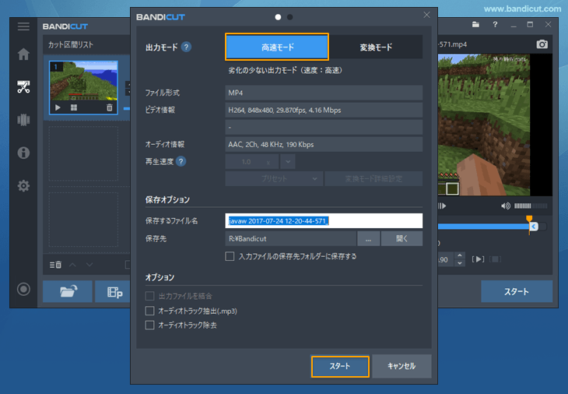Move segment down with the down arrow
Viewport: 568px width, 394px height.
point(89,265)
